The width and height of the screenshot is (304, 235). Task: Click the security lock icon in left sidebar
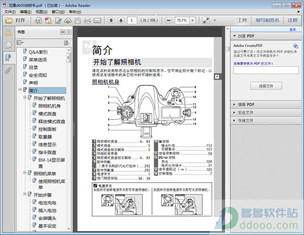pyautogui.click(x=8, y=32)
